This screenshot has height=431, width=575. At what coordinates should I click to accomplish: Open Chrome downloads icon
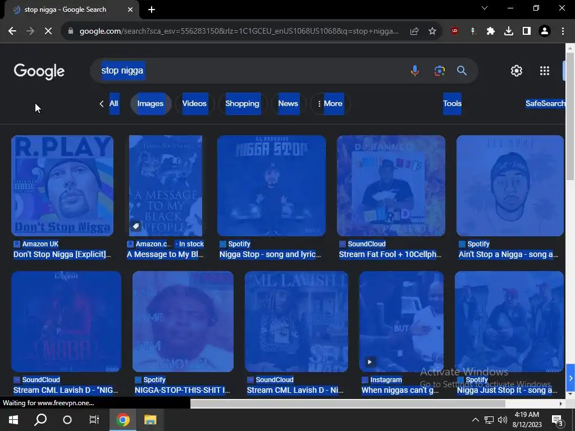[x=508, y=31]
